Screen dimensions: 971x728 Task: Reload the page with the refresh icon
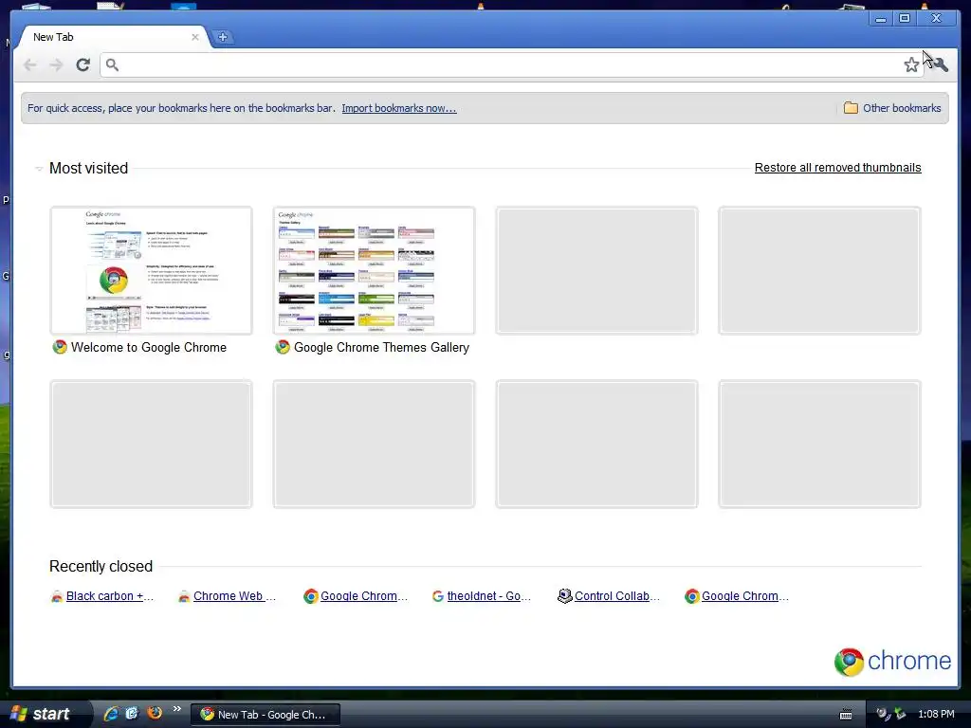point(83,64)
